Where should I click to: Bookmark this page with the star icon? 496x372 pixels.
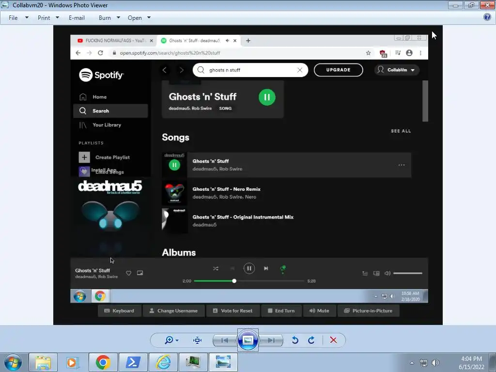point(368,53)
